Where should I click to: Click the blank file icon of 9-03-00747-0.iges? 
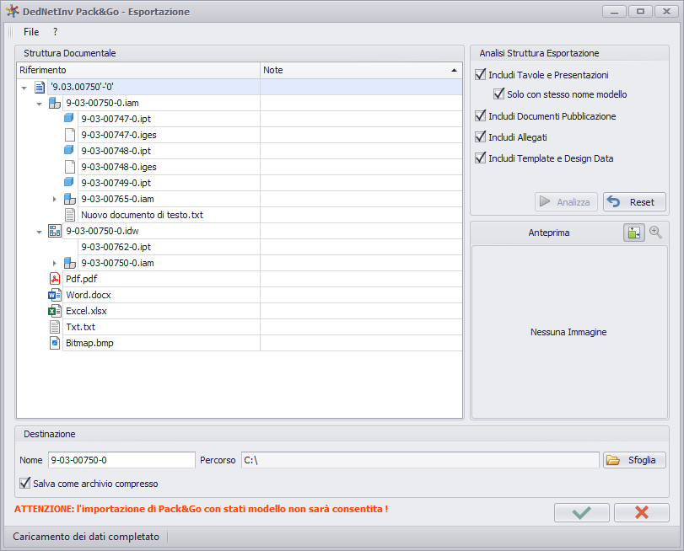pos(69,135)
